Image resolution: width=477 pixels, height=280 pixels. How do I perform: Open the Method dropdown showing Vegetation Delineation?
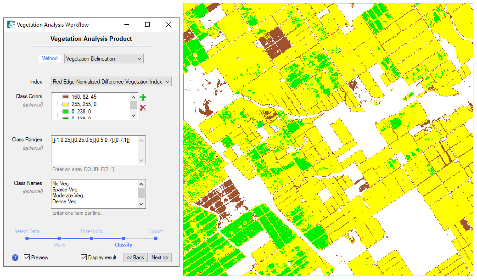pos(104,59)
